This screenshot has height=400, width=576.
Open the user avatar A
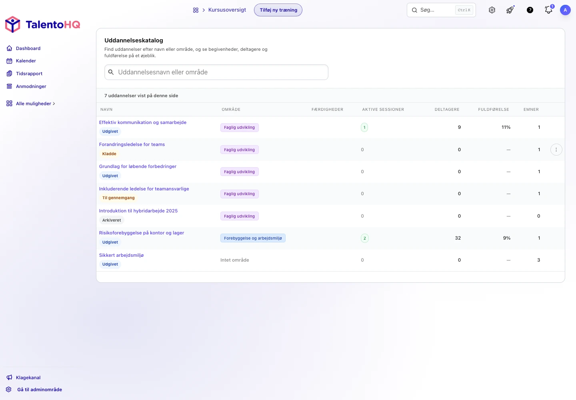coord(565,10)
